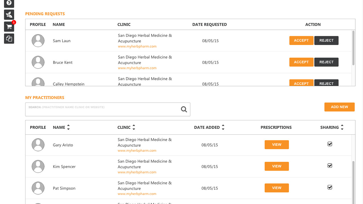Open the herb leaf sidebar icon
Viewport: 363px width, 204px height.
9,14
